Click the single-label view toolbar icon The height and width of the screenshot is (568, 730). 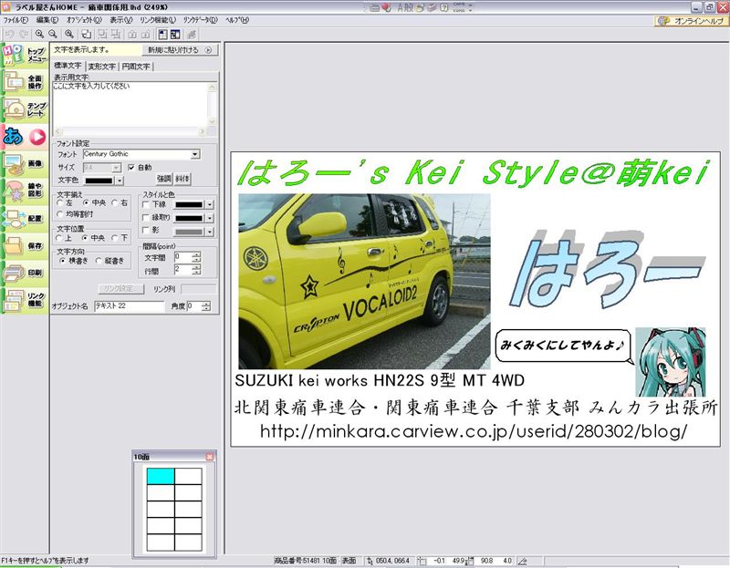click(162, 34)
